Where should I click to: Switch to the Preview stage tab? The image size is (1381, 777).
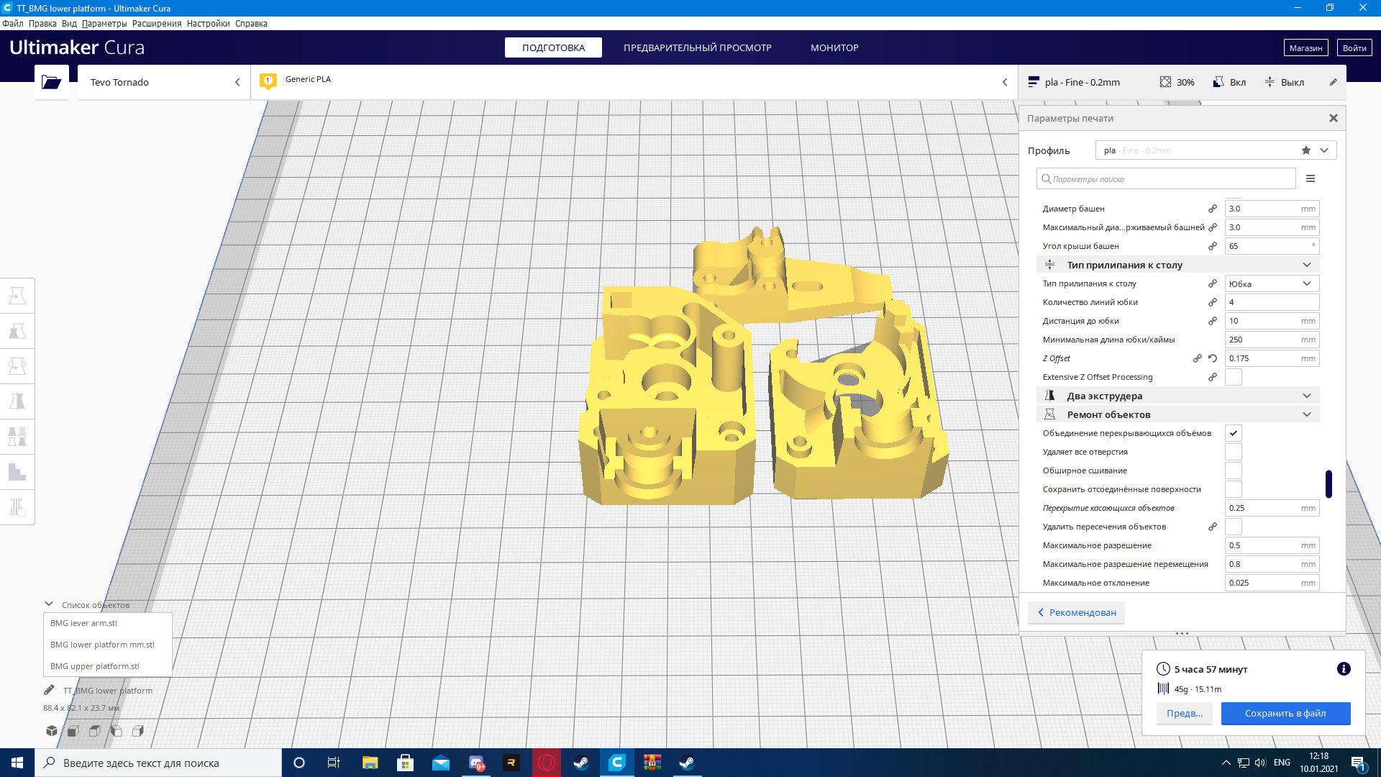[697, 47]
